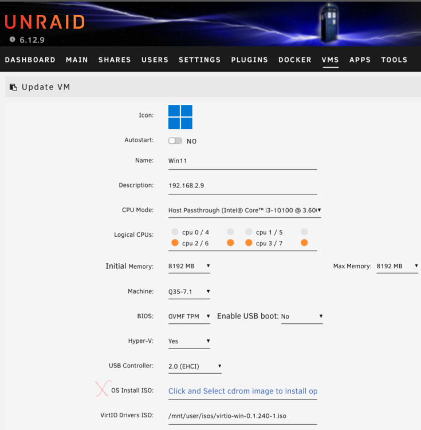Open the Enable USB boot dropdown
This screenshot has height=430, width=421.
(302, 316)
